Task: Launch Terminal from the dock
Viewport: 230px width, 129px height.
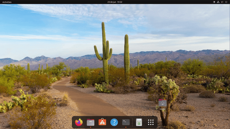Action: tap(126, 122)
